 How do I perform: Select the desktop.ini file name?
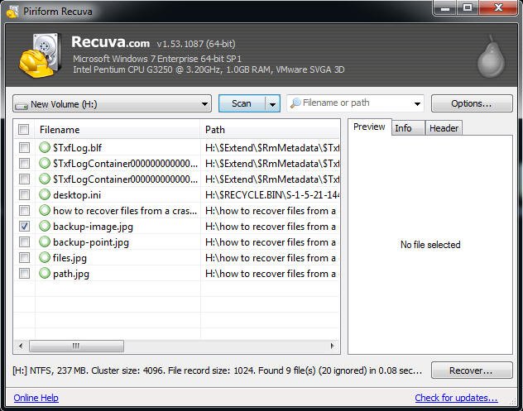coord(77,194)
